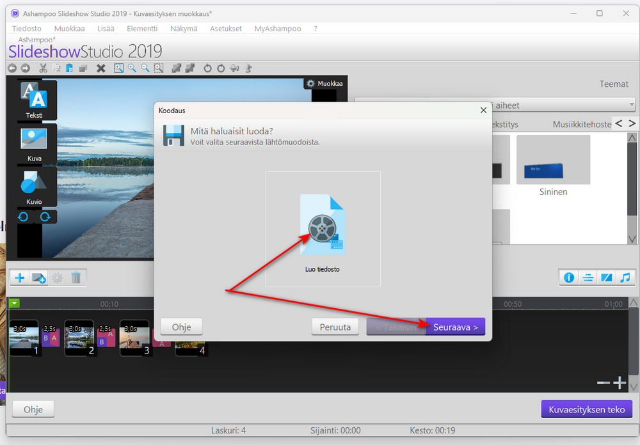The width and height of the screenshot is (640, 445).
Task: Click the blue plus add-slide icon
Action: [20, 277]
